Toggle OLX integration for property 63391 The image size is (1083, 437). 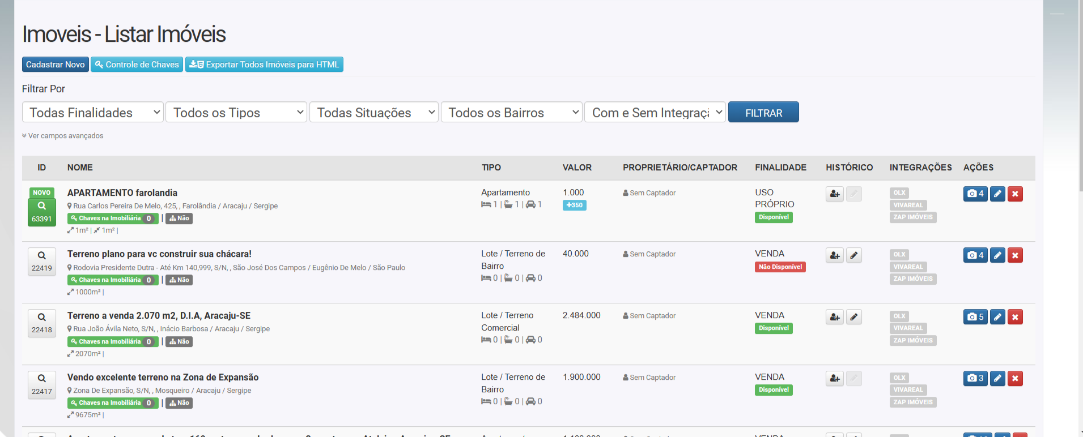899,192
